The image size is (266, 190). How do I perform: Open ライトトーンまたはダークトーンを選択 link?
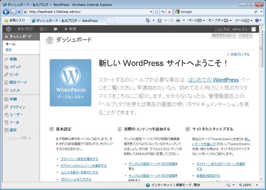click(x=221, y=164)
